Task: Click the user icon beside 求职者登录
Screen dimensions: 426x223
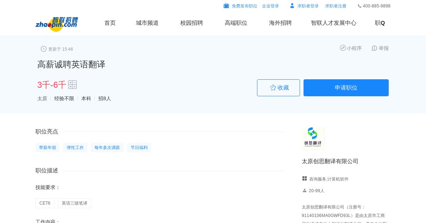Action: tap(292, 6)
